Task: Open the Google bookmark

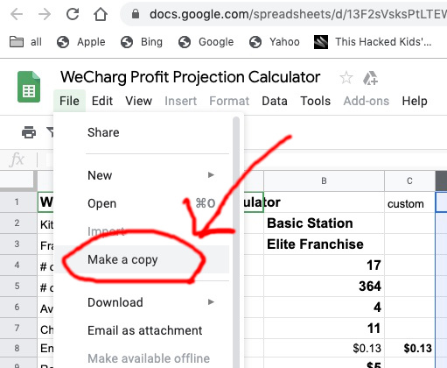Action: click(206, 42)
